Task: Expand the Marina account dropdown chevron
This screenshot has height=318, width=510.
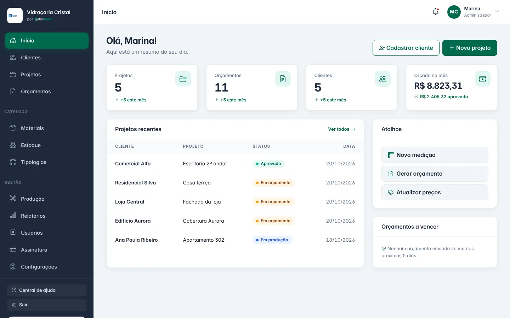Action: click(x=497, y=12)
